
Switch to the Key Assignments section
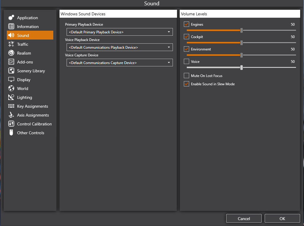[32, 106]
